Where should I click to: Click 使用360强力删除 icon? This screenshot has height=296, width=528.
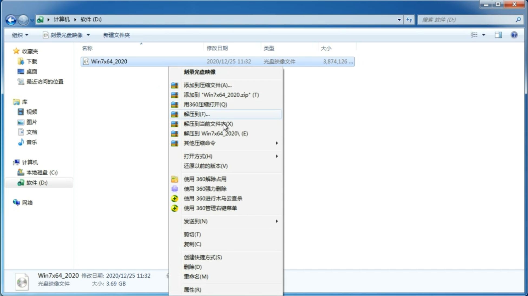(175, 189)
